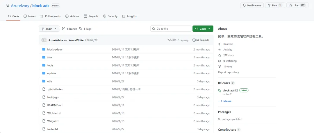Click the star icon in Star button
Image resolution: width=314 pixels, height=133 pixels.
(x=290, y=6)
